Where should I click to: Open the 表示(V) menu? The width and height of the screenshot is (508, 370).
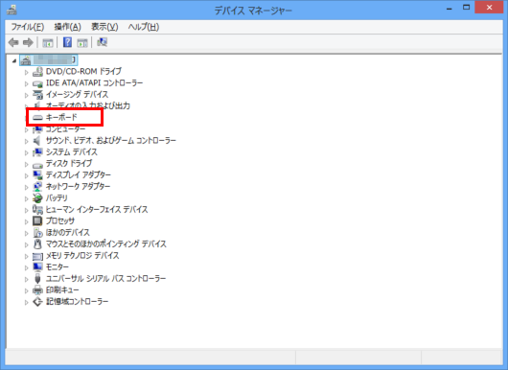click(104, 27)
